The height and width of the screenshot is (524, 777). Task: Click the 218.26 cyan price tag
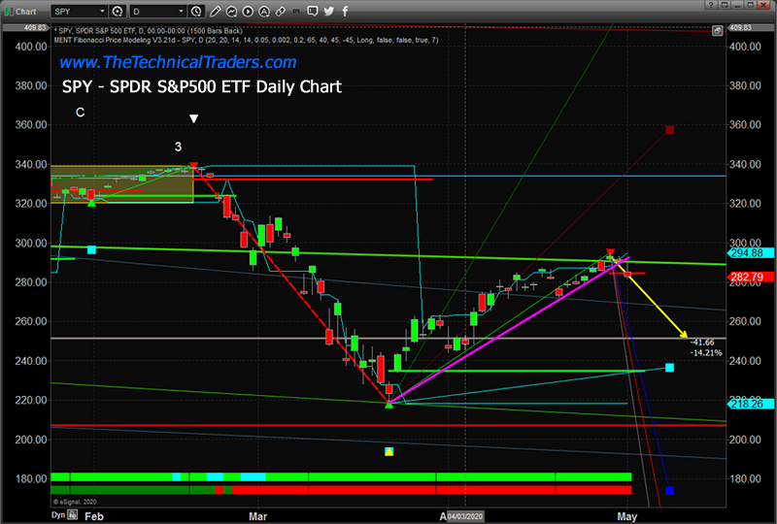[x=750, y=404]
